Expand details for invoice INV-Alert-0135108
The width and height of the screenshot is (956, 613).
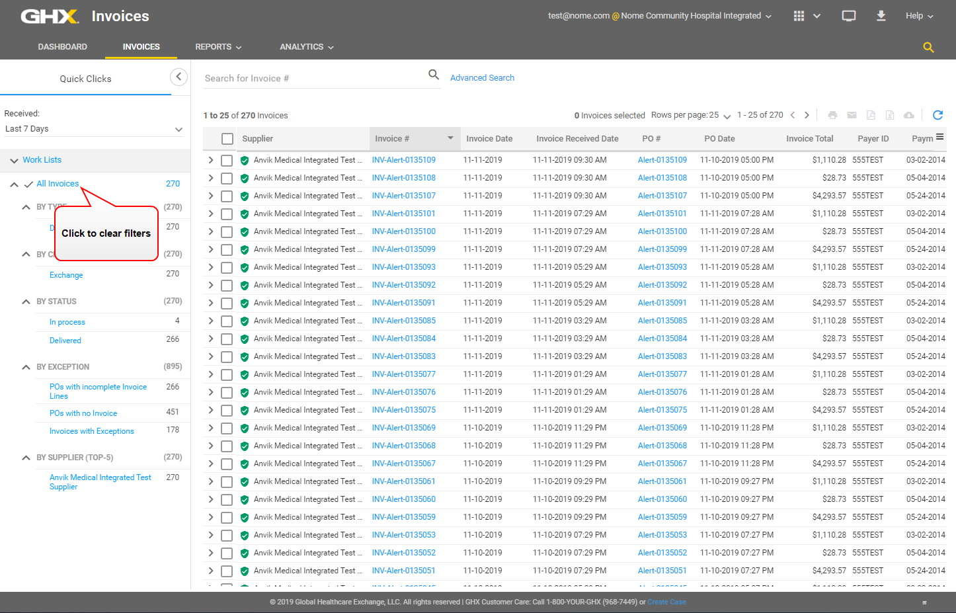(211, 177)
